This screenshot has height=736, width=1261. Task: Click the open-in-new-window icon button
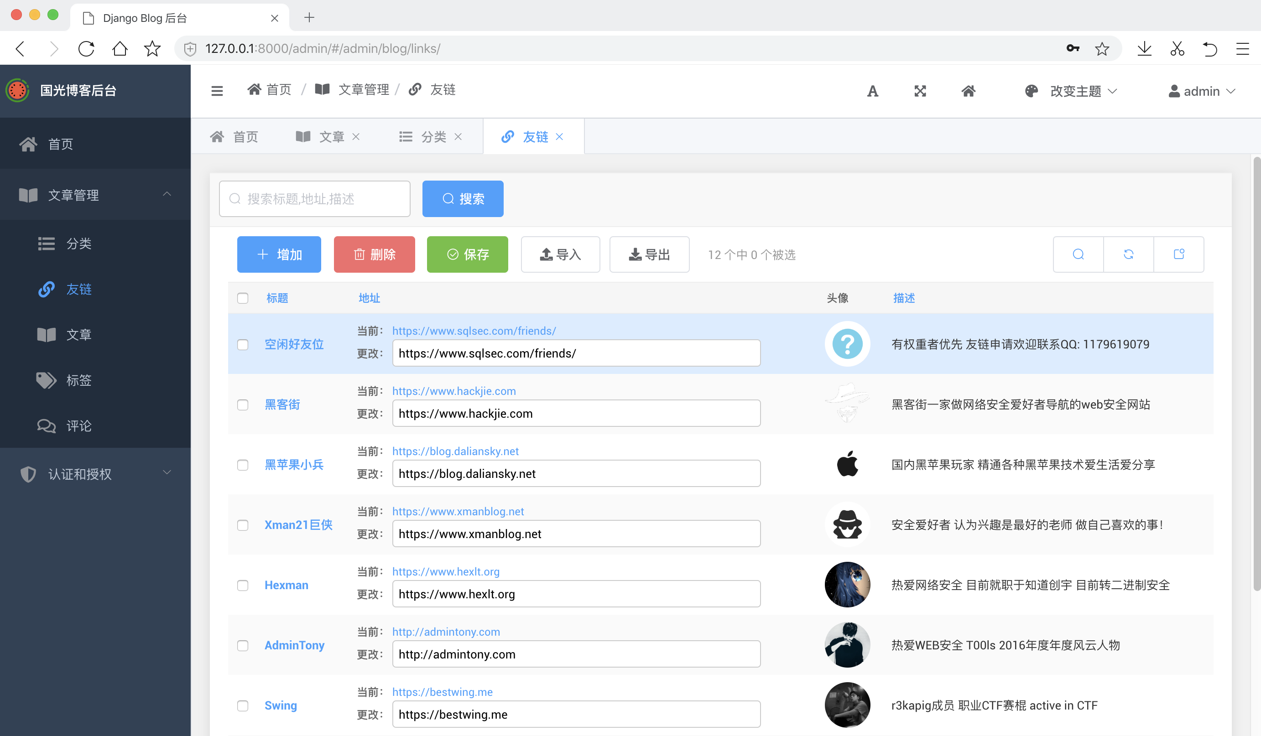pyautogui.click(x=1178, y=254)
